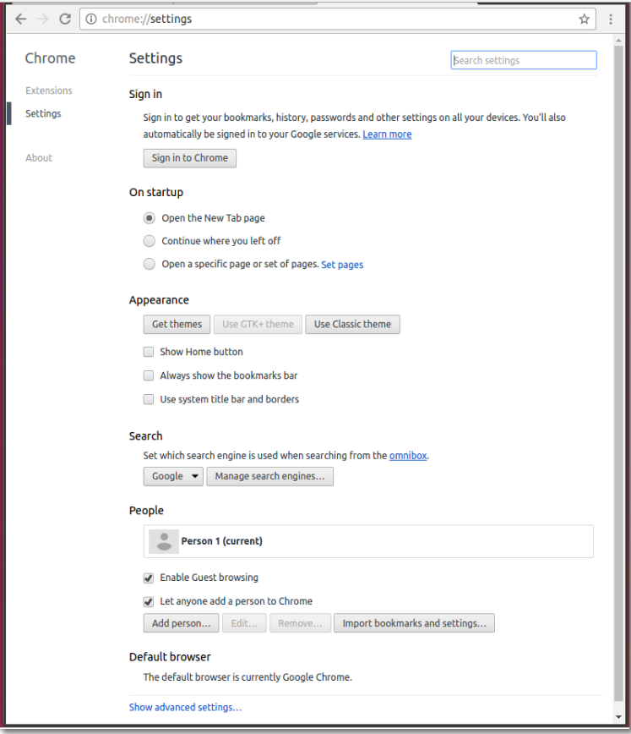Click Sign in to Chrome button
631x734 pixels.
tap(190, 158)
